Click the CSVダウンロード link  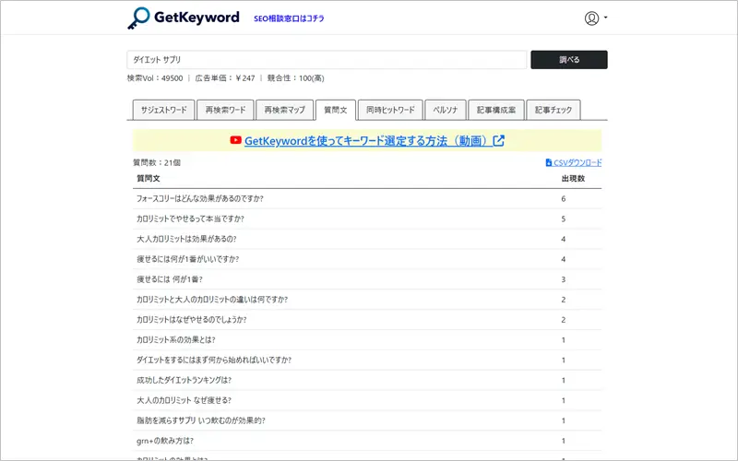pos(577,162)
